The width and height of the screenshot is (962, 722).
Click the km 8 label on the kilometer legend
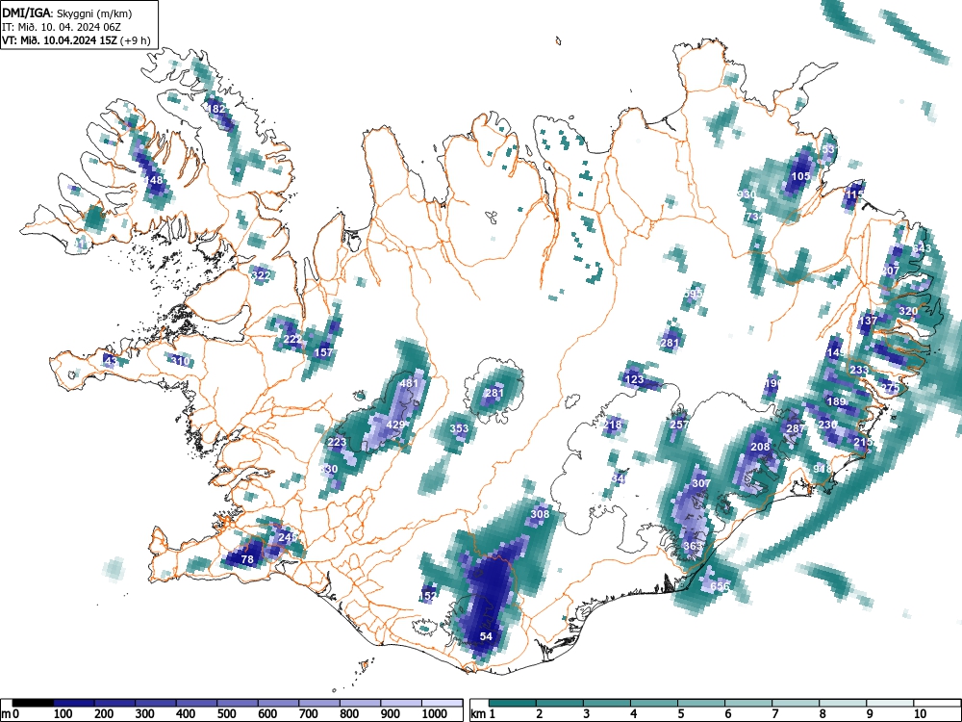click(823, 714)
